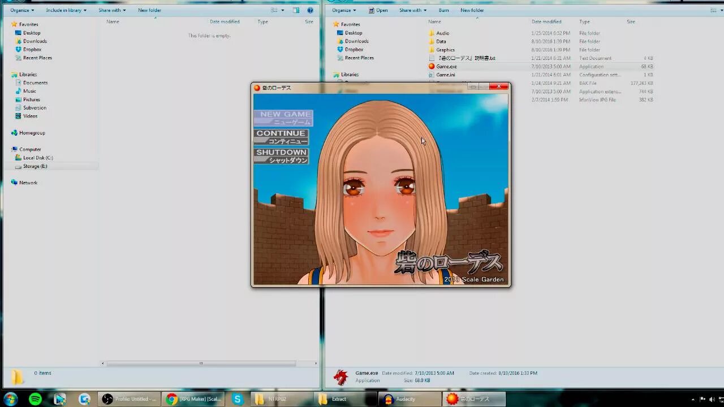Select Data folder in right Explorer window
The image size is (724, 407).
[437, 41]
